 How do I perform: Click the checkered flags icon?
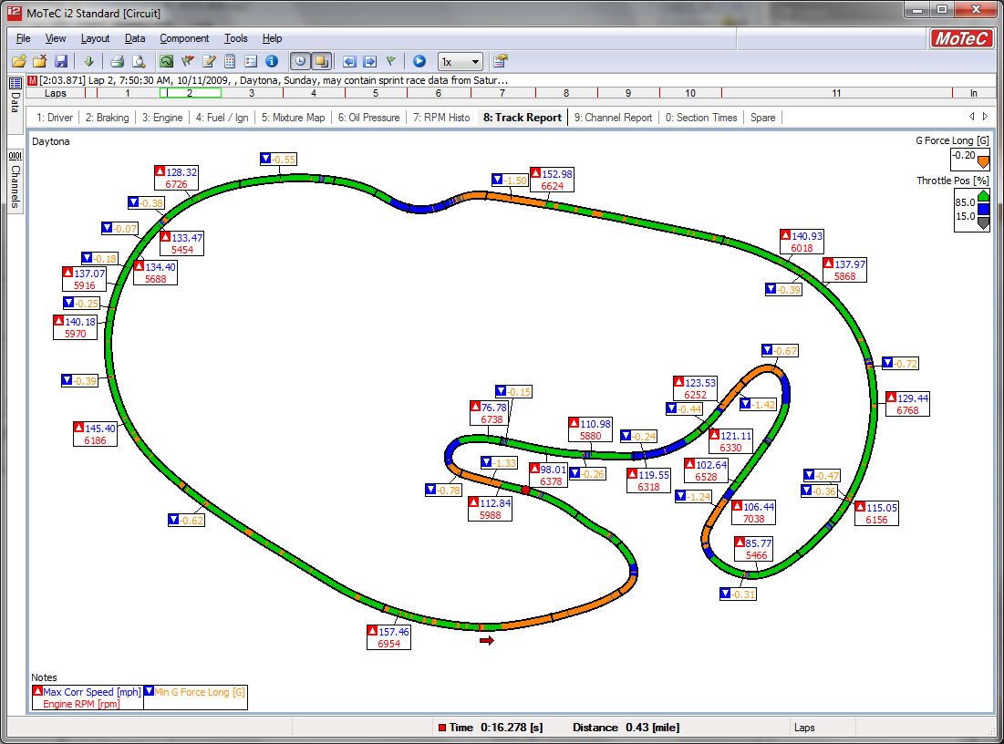point(188,61)
